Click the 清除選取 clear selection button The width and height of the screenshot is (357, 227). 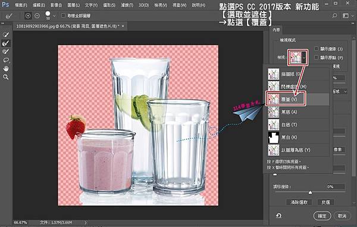(x=299, y=202)
